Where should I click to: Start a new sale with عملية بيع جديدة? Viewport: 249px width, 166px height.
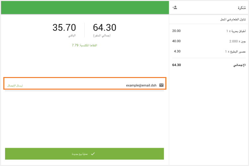click(84, 154)
